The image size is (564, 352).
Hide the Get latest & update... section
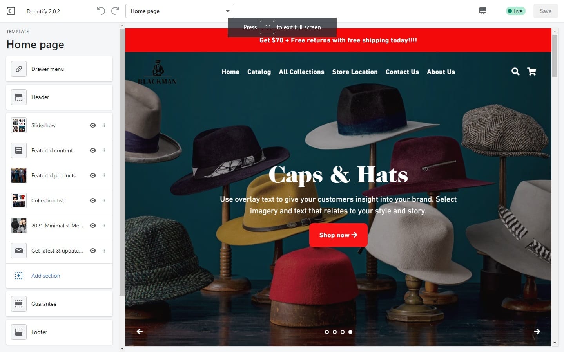(x=93, y=251)
